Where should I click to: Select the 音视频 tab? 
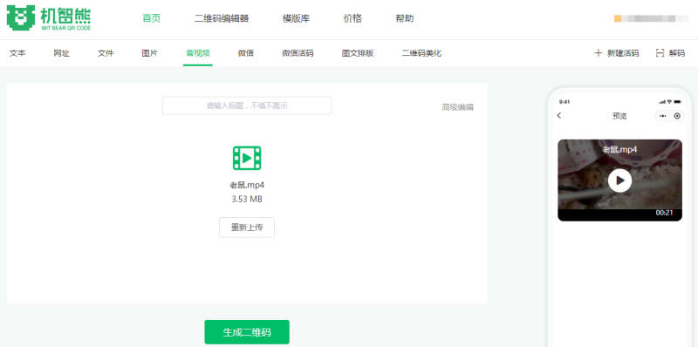[x=198, y=53]
